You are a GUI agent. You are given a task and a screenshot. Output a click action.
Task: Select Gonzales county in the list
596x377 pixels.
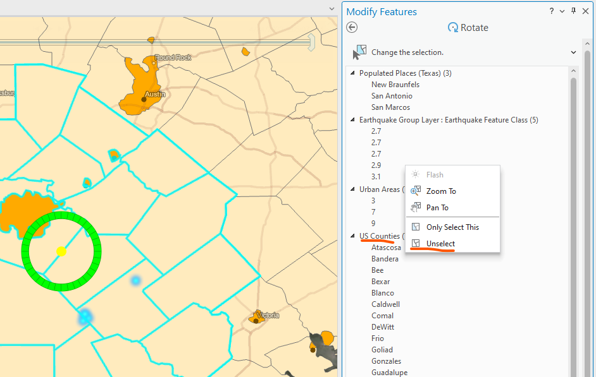(386, 361)
